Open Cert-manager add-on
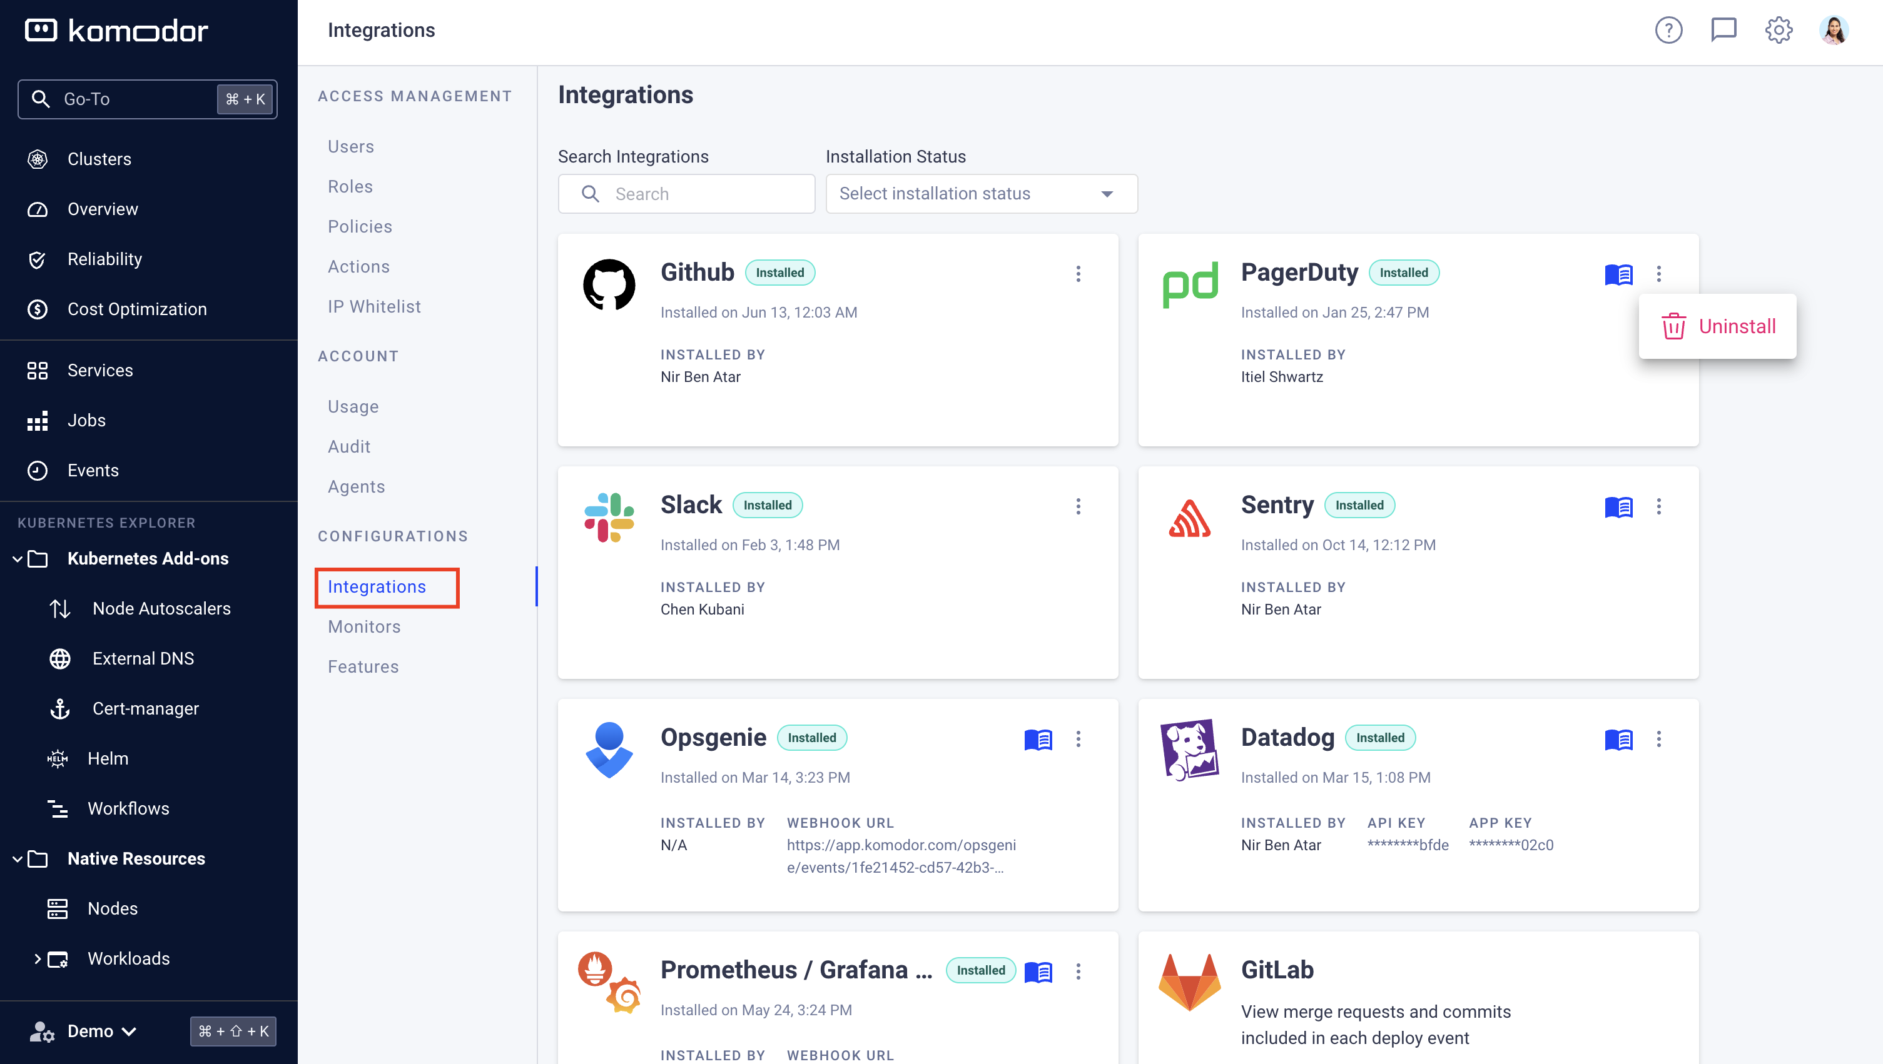This screenshot has height=1064, width=1883. tap(146, 709)
